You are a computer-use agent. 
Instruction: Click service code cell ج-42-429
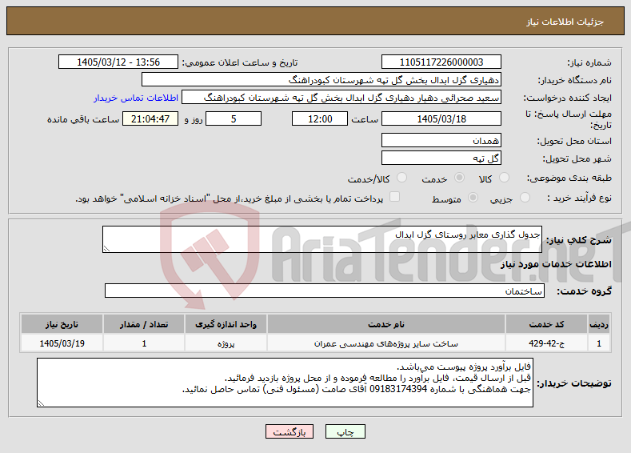pyautogui.click(x=546, y=343)
